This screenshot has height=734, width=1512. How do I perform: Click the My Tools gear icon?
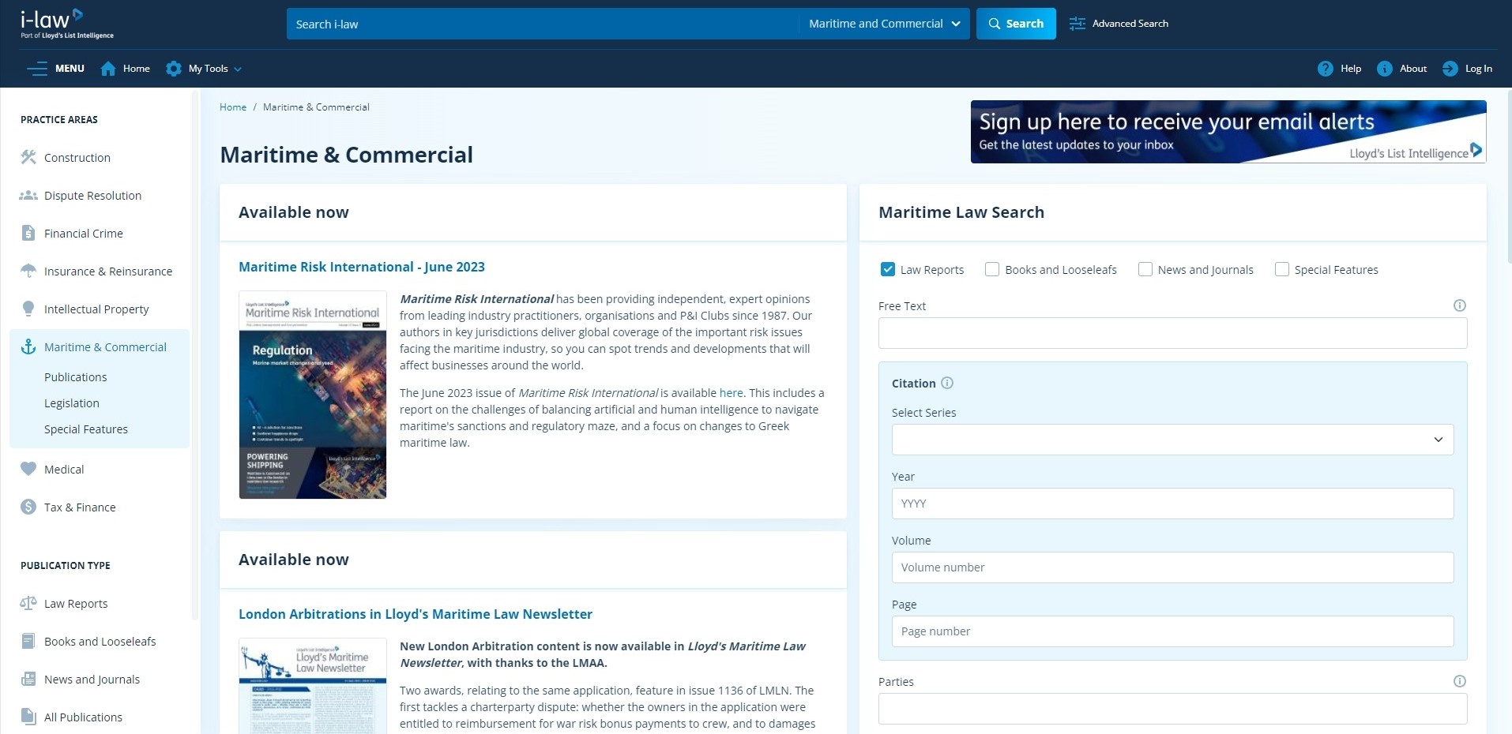174,69
